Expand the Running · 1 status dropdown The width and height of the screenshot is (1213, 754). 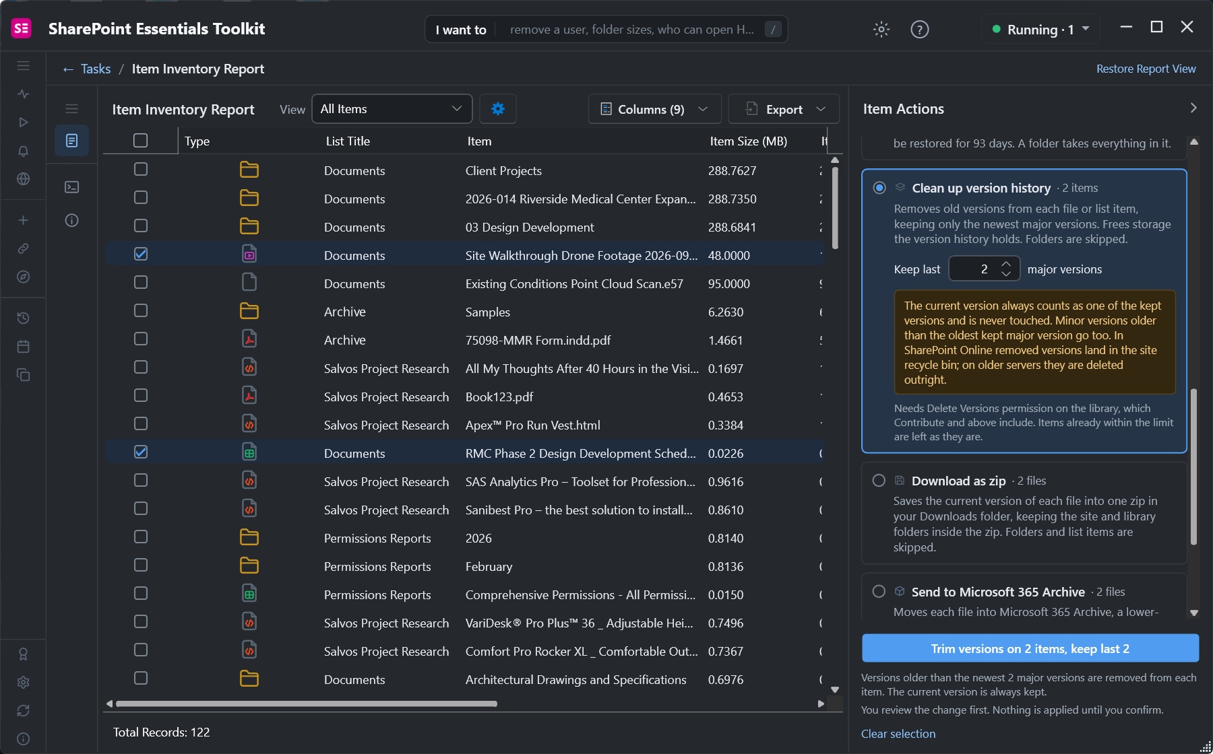point(1040,29)
